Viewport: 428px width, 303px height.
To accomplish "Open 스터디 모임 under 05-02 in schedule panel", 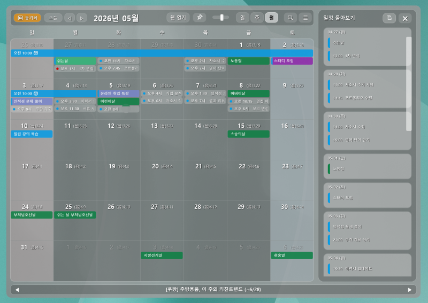I will (x=367, y=198).
